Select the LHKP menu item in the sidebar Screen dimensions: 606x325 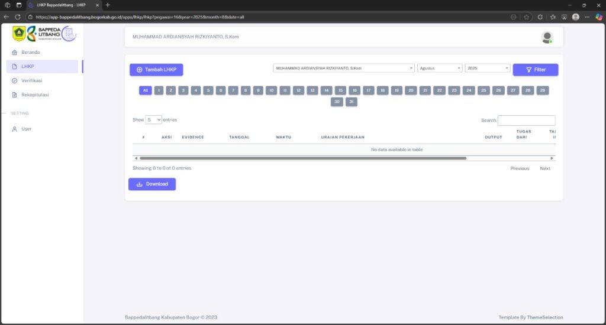point(43,67)
